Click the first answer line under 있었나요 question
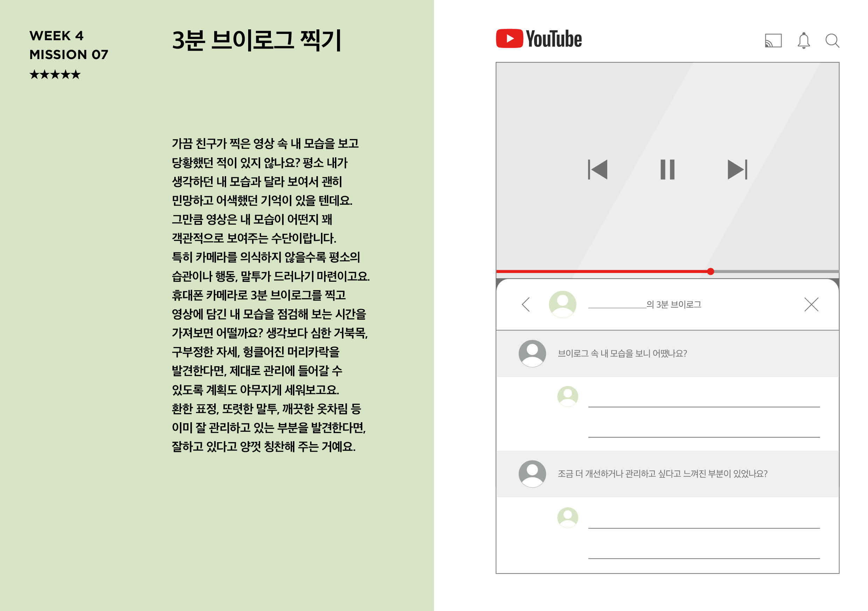The width and height of the screenshot is (868, 611). click(704, 528)
